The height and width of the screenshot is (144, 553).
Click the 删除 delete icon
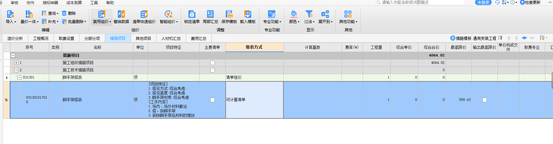[x=64, y=13]
